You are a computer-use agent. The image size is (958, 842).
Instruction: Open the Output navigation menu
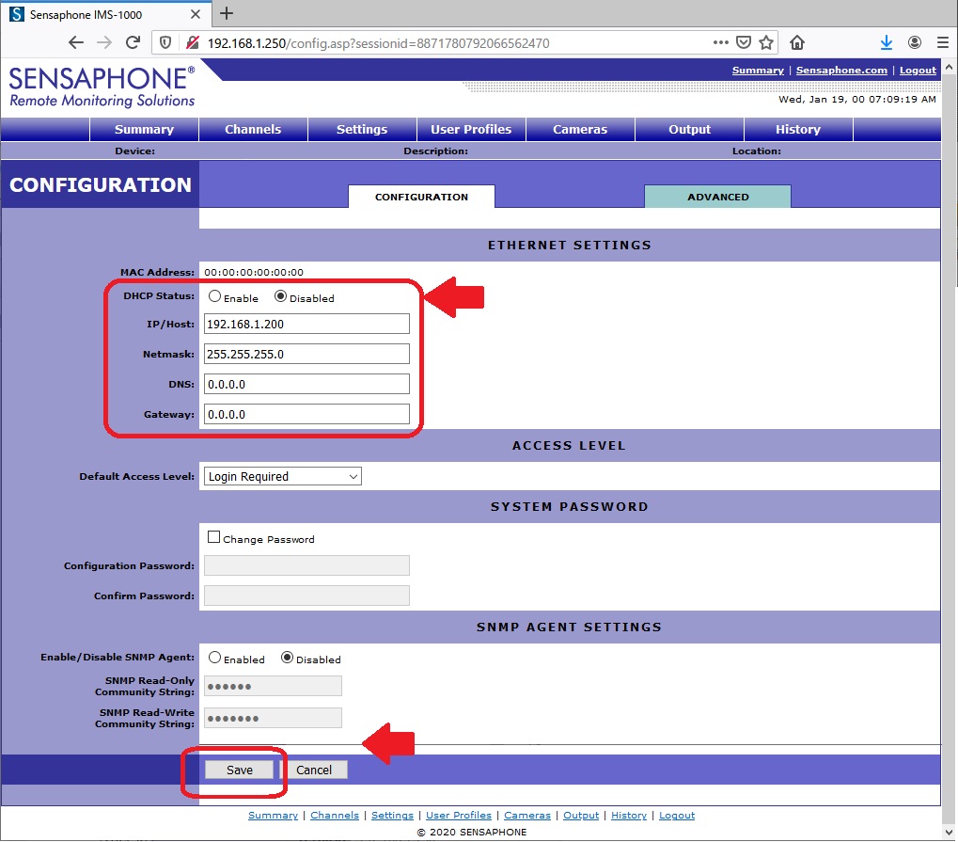point(689,130)
